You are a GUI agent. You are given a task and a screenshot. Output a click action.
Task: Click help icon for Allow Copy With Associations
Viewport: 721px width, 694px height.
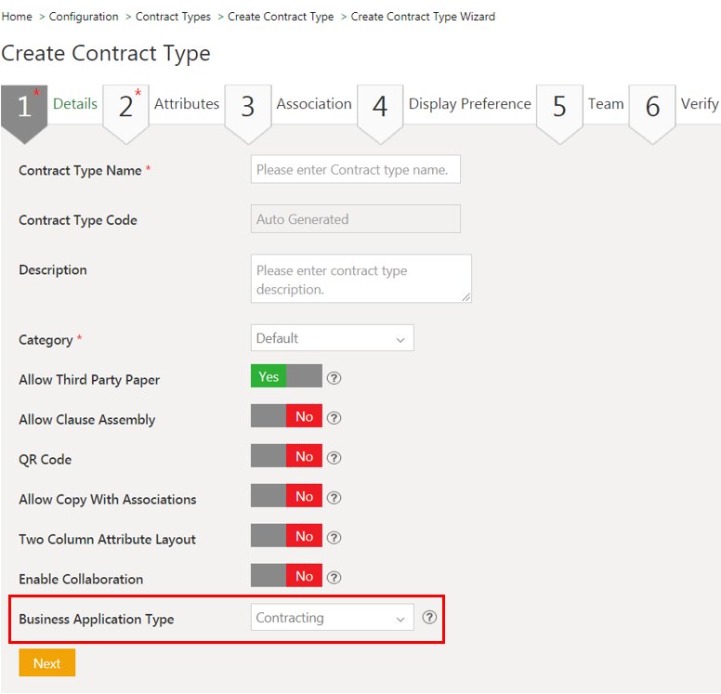pyautogui.click(x=334, y=497)
